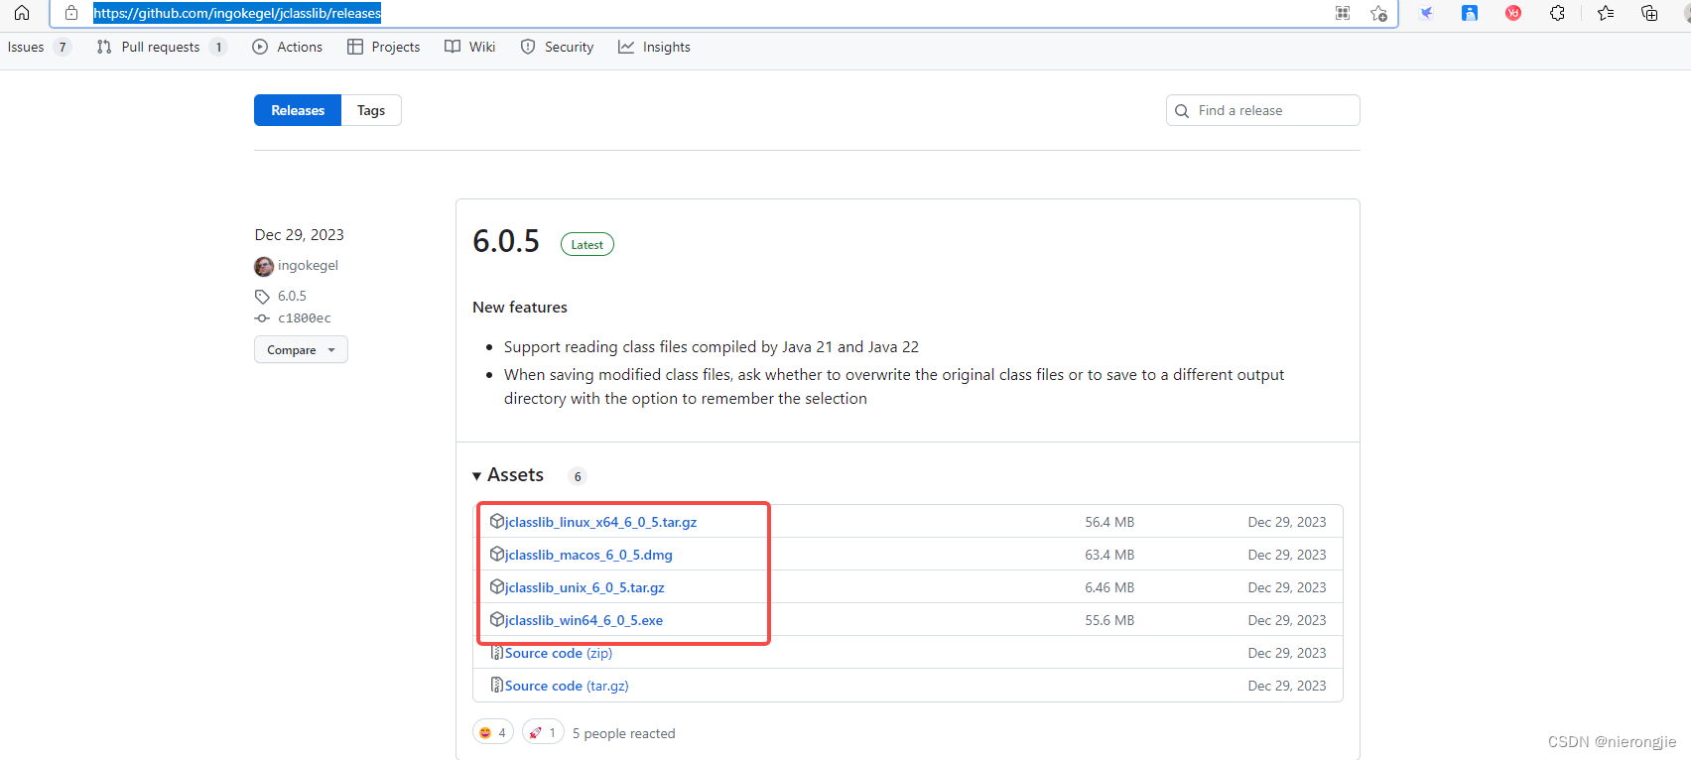Open the Insights tab

click(654, 47)
